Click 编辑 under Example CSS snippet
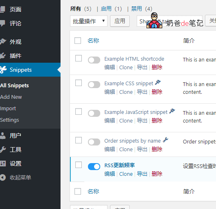The image size is (216, 209). coord(110,92)
